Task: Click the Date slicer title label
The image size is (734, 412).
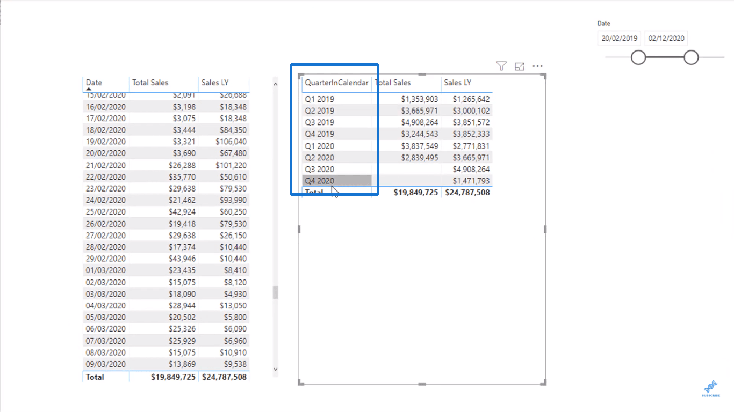Action: pos(603,23)
